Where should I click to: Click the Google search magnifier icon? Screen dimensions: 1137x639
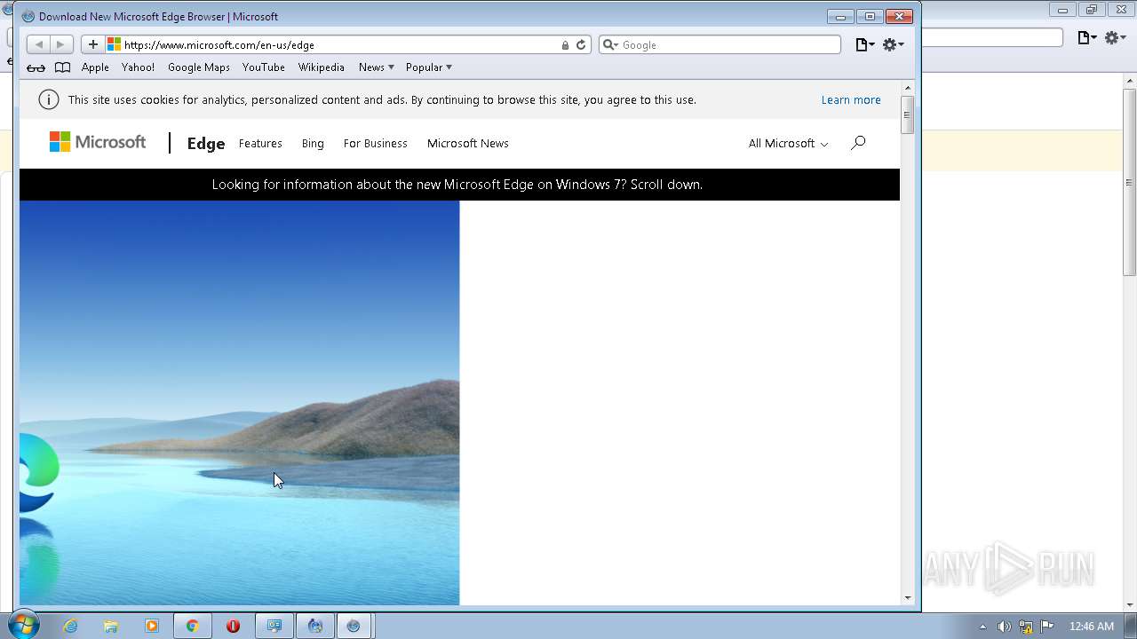click(610, 44)
